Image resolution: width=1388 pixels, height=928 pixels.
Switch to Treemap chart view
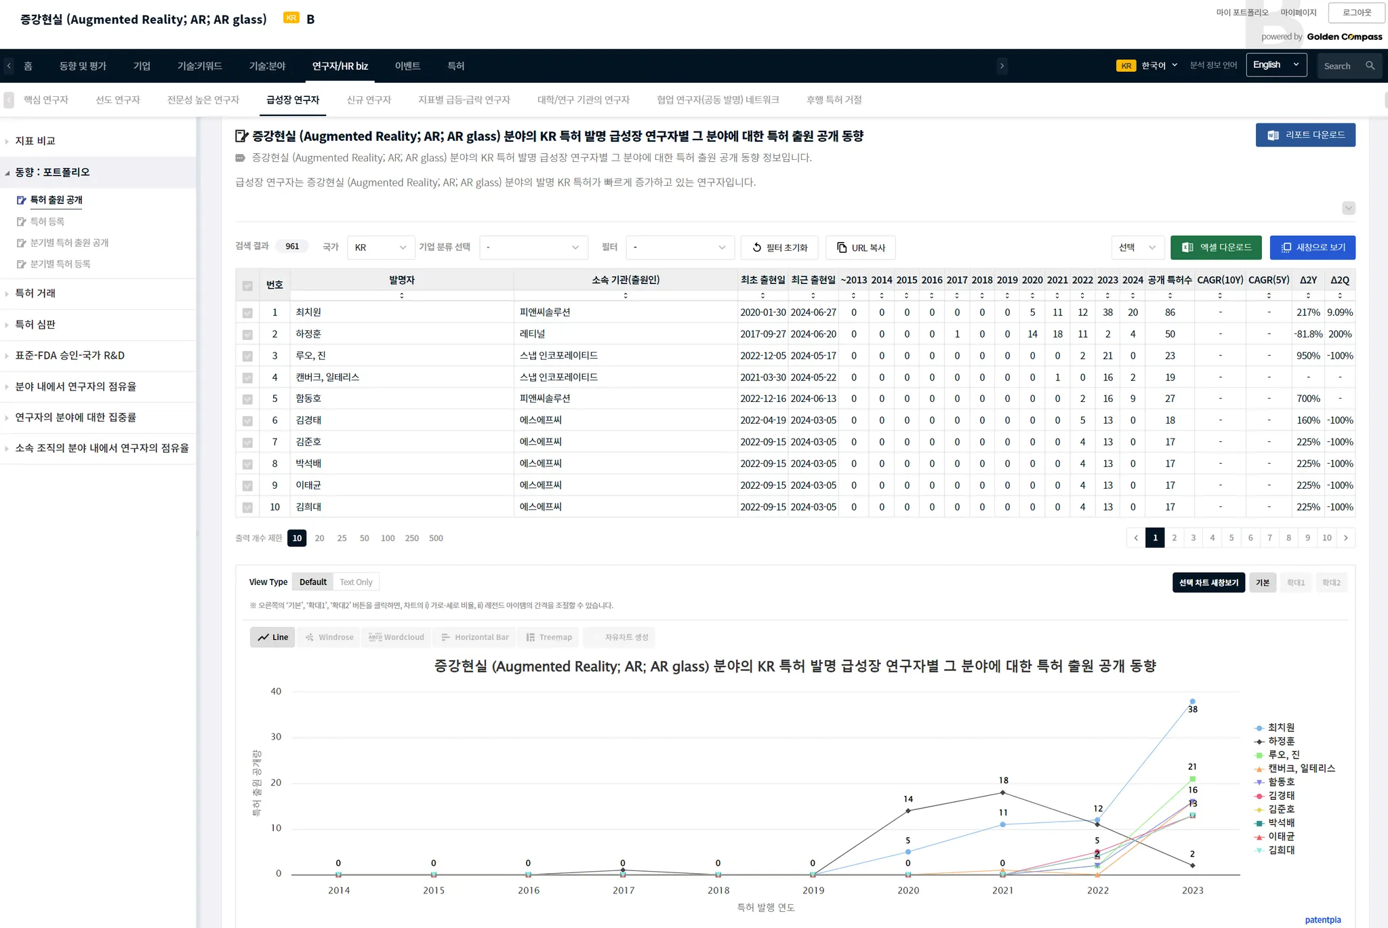coord(549,637)
